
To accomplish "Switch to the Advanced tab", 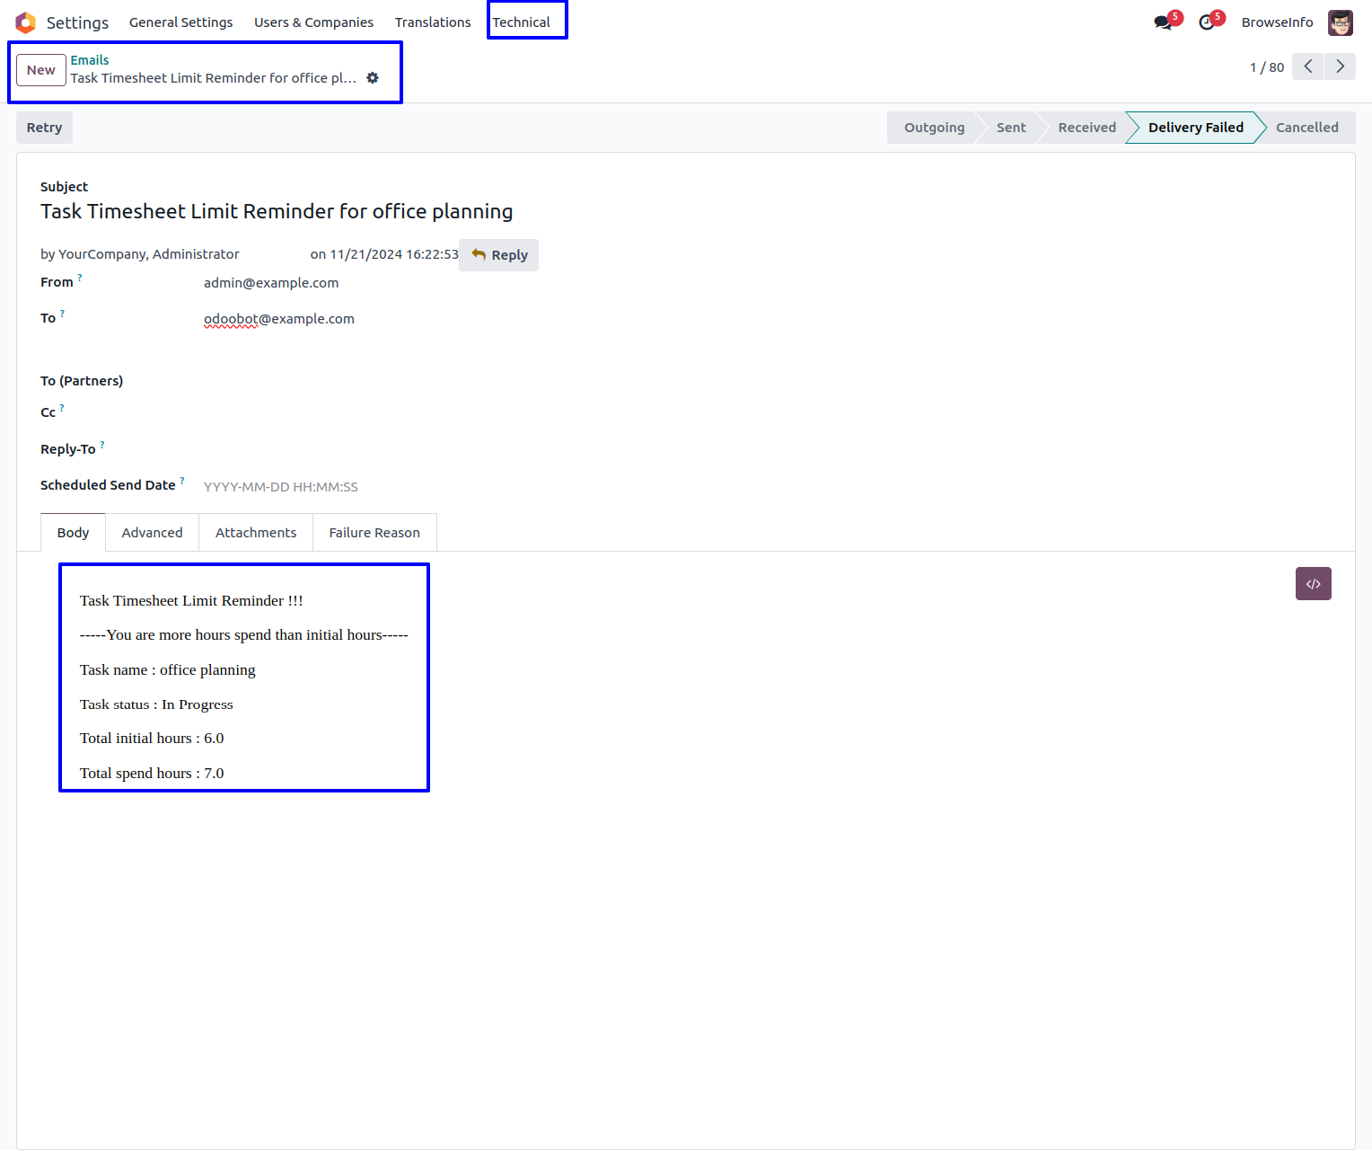I will [x=152, y=533].
